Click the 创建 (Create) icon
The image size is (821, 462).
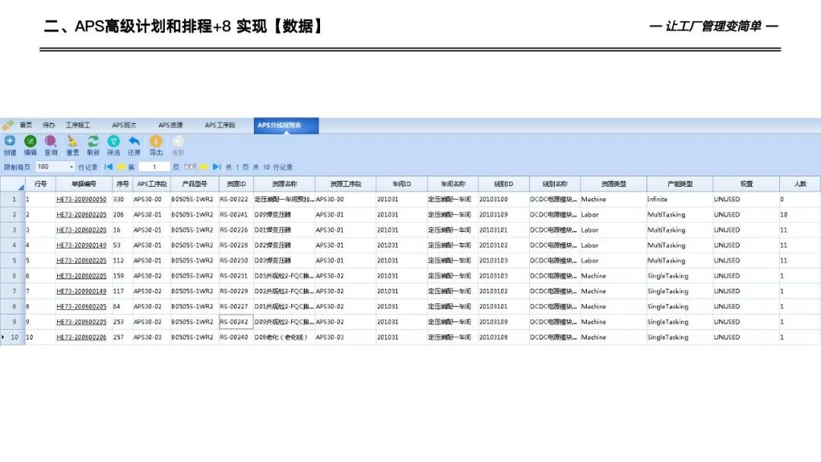point(10,141)
